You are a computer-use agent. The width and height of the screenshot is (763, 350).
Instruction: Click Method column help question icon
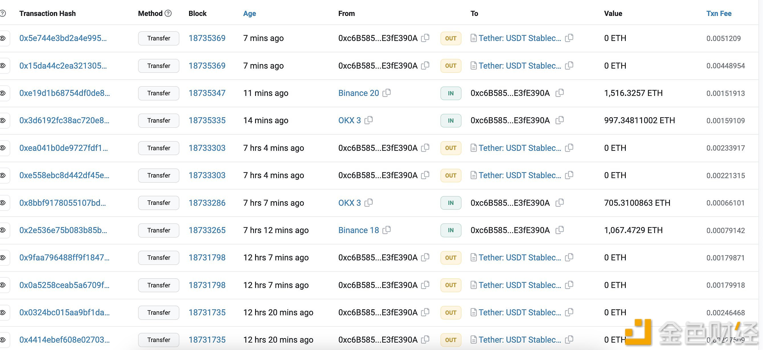(168, 13)
